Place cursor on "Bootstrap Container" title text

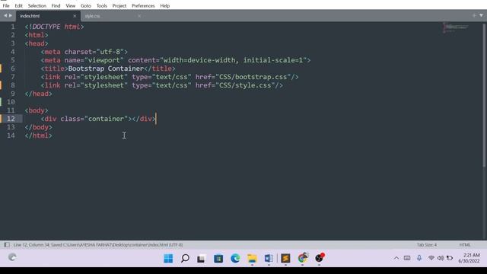(x=106, y=68)
